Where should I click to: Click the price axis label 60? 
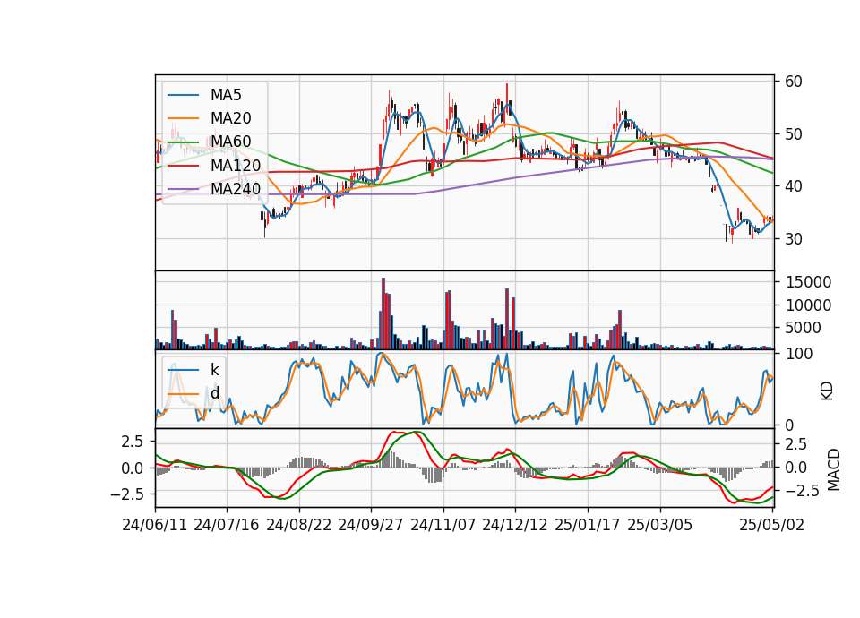tap(794, 82)
